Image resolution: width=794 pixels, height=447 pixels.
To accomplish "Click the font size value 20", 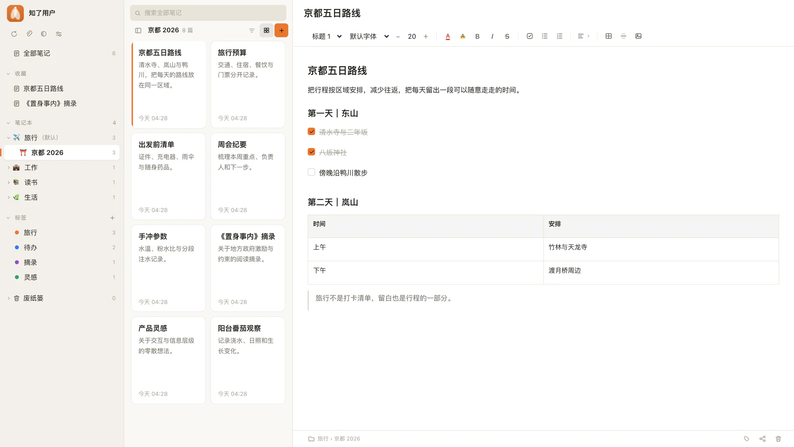I will pos(412,36).
